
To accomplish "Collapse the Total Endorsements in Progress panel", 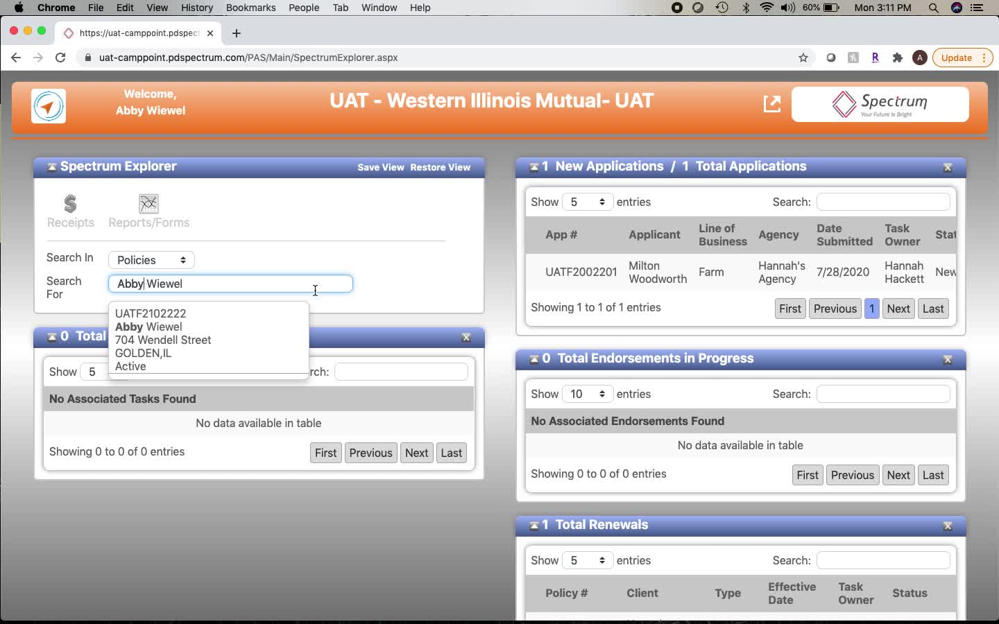I will click(x=533, y=359).
